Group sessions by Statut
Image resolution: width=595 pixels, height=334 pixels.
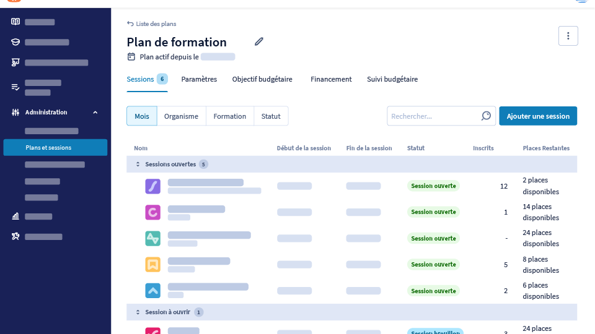(271, 116)
